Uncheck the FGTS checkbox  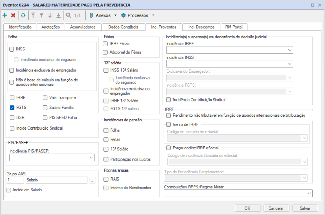click(x=12, y=107)
